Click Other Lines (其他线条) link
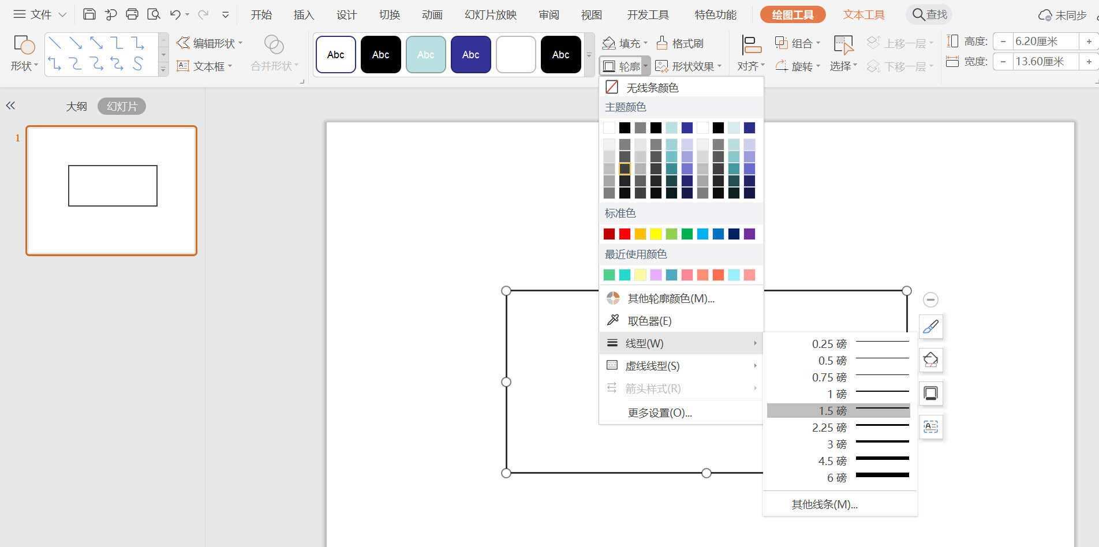The height and width of the screenshot is (547, 1099). point(824,504)
